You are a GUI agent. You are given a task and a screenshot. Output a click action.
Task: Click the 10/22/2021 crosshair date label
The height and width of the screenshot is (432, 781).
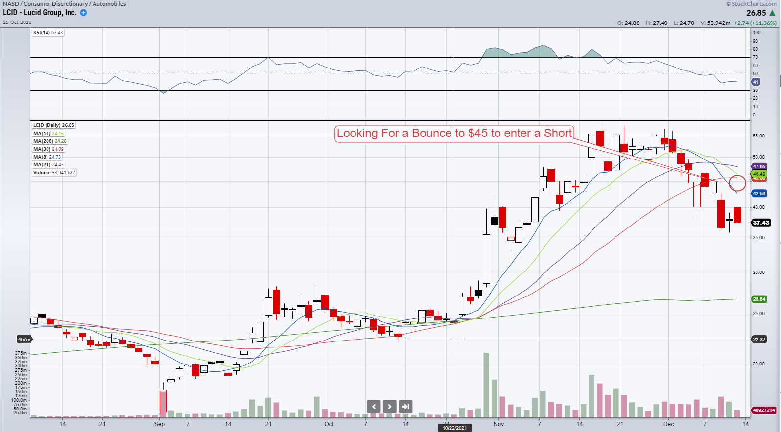pyautogui.click(x=454, y=428)
